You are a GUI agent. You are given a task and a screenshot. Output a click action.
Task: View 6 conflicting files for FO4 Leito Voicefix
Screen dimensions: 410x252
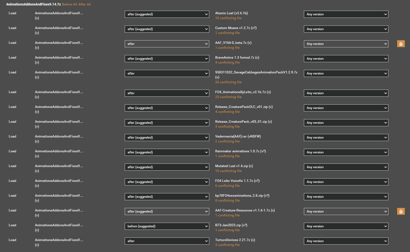[227, 185]
